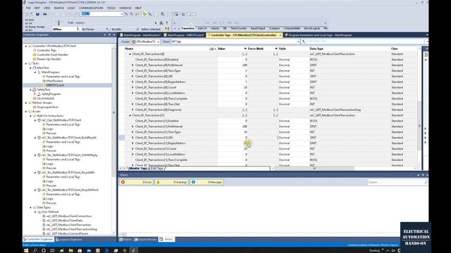The image size is (451, 253).
Task: Toggle the 0 Messages filter button
Action: pos(206,182)
